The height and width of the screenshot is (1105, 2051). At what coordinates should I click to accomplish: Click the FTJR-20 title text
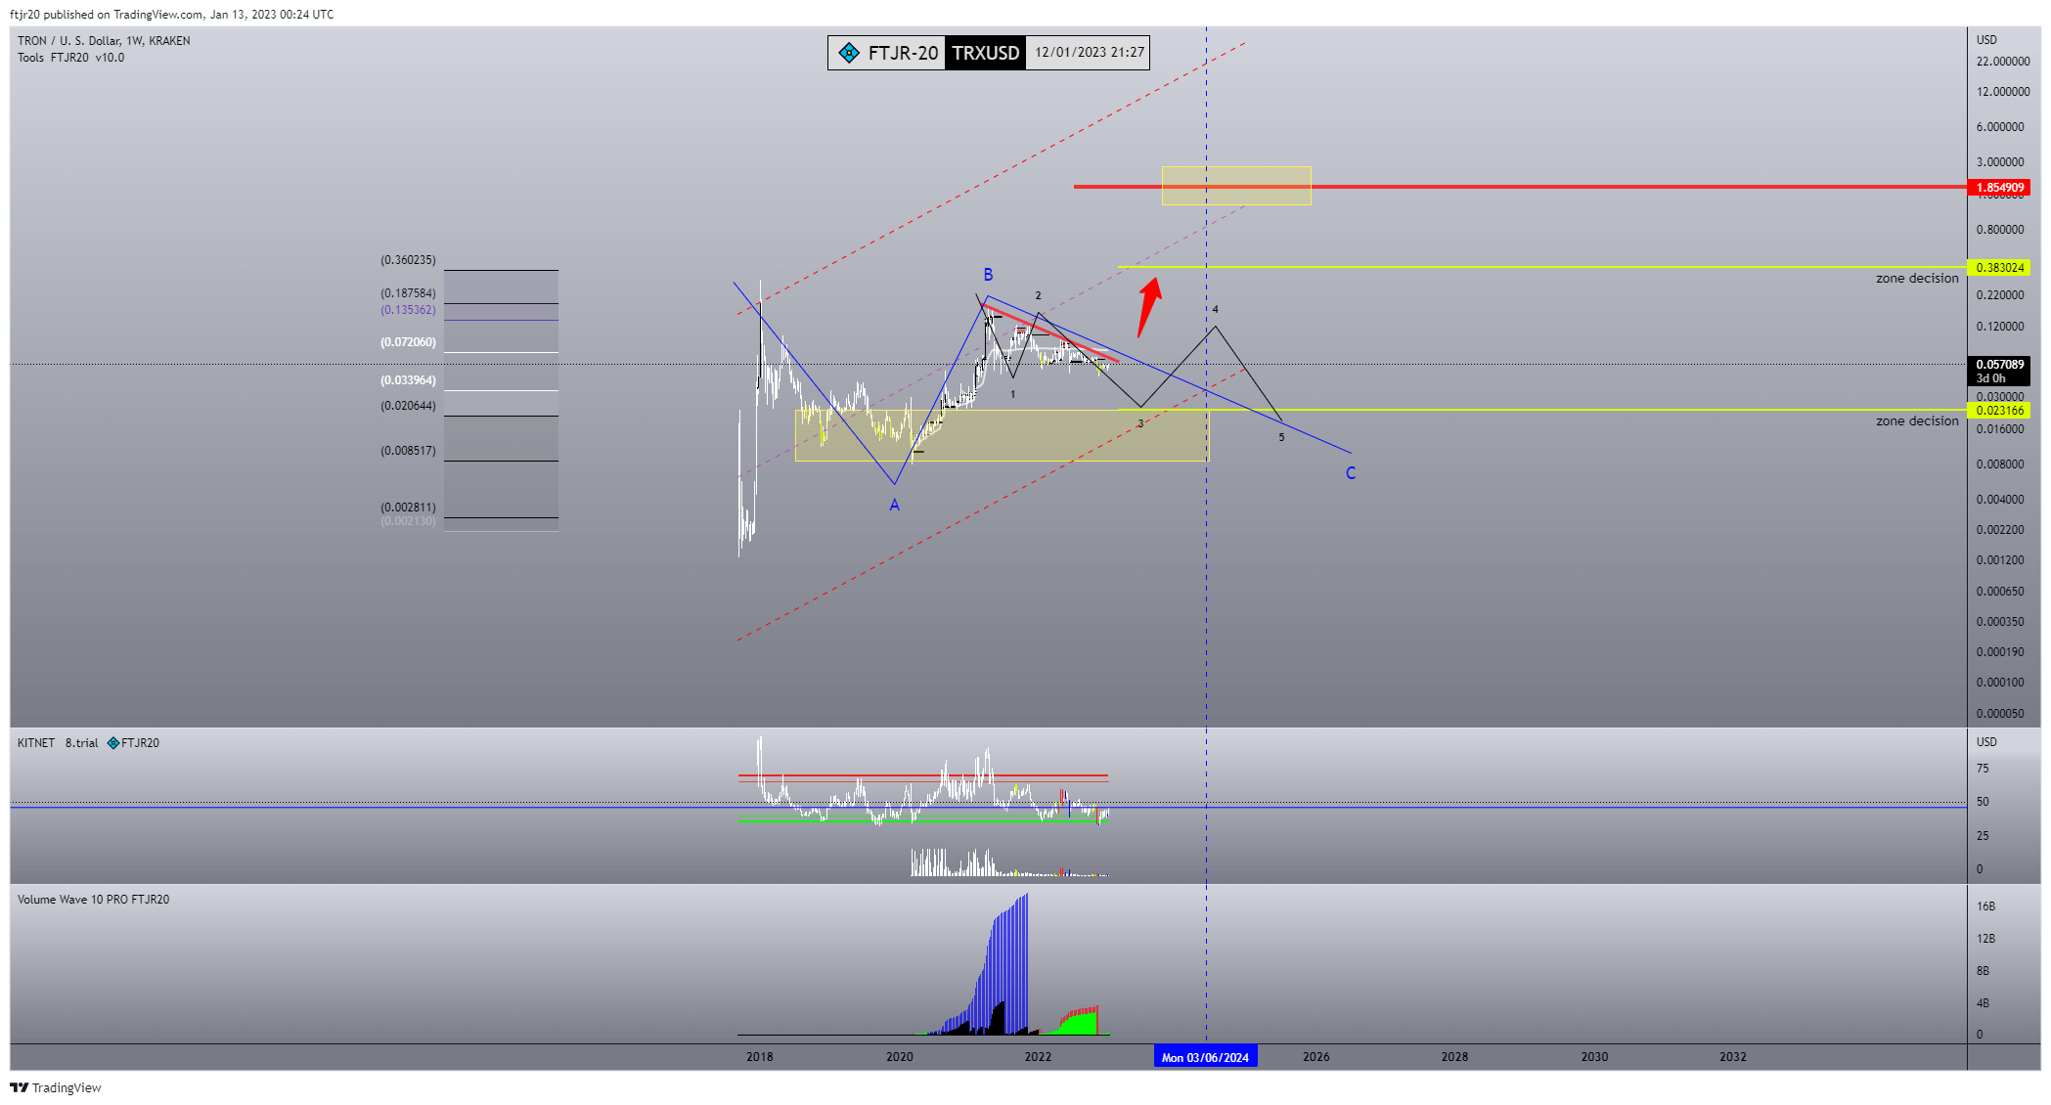click(x=903, y=53)
